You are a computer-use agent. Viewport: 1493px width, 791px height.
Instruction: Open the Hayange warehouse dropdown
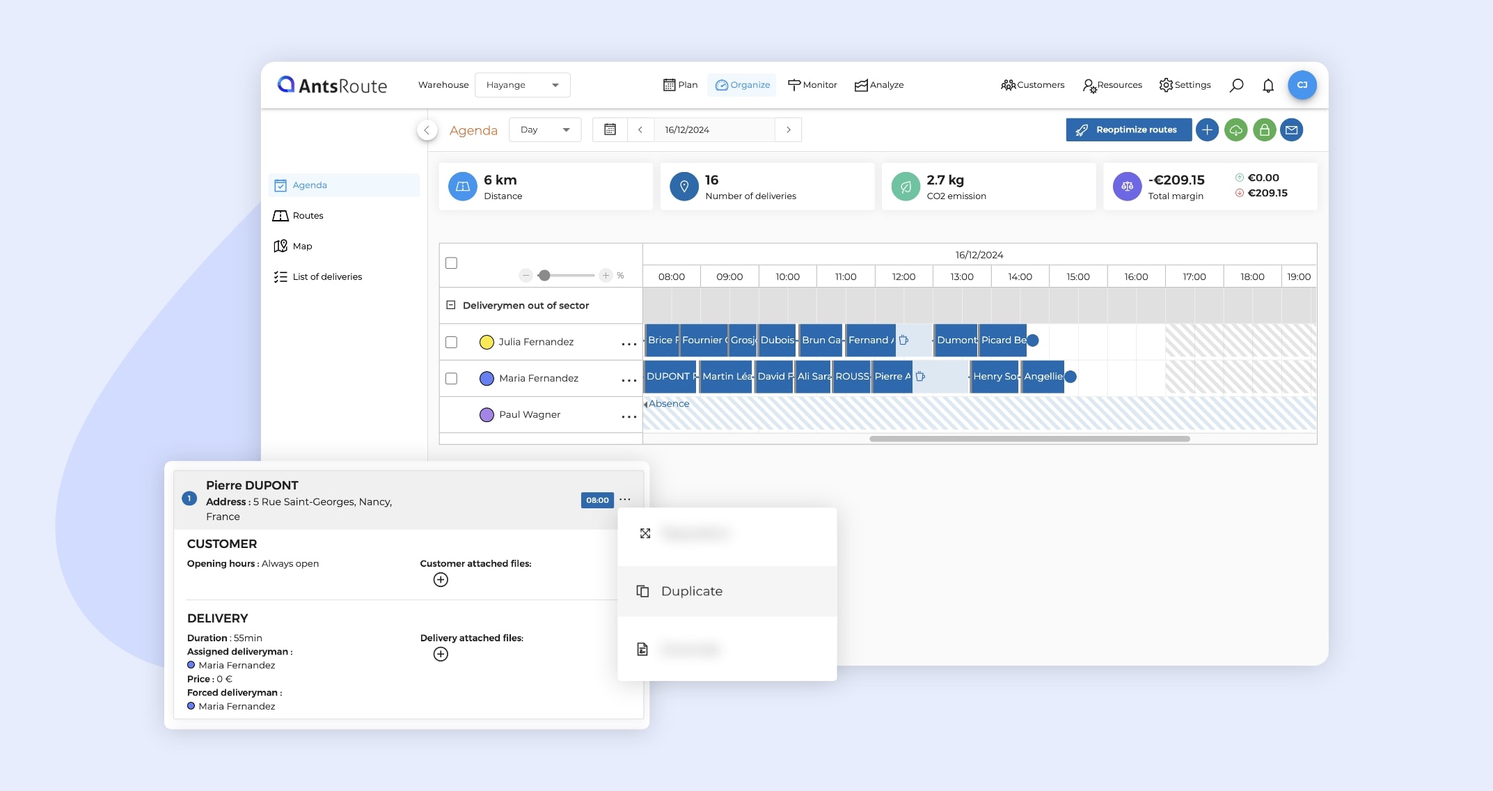pyautogui.click(x=522, y=85)
